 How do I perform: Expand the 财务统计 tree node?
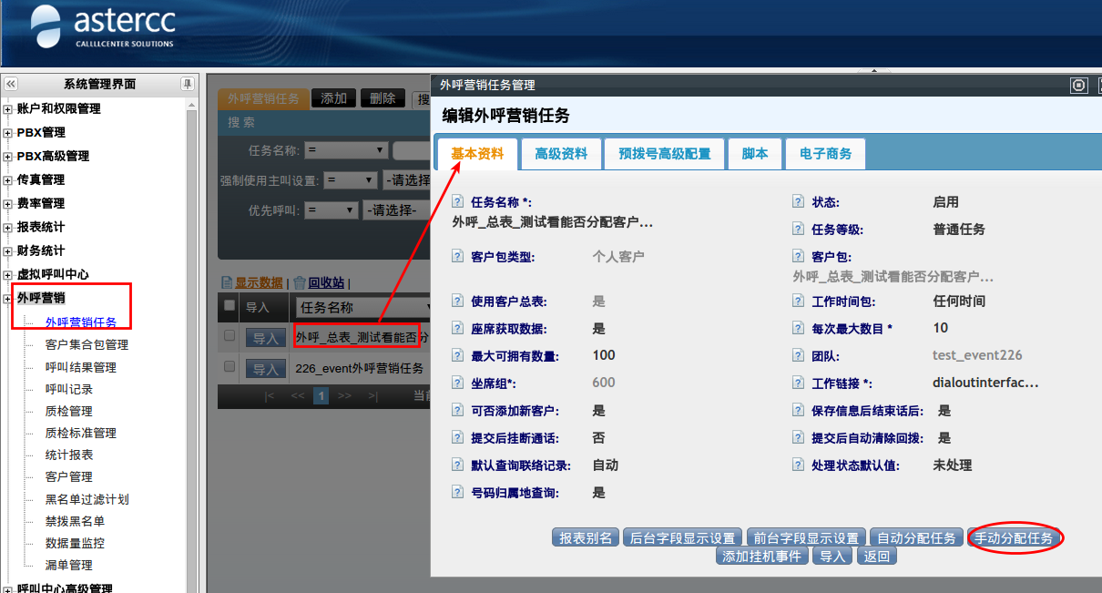[8, 251]
